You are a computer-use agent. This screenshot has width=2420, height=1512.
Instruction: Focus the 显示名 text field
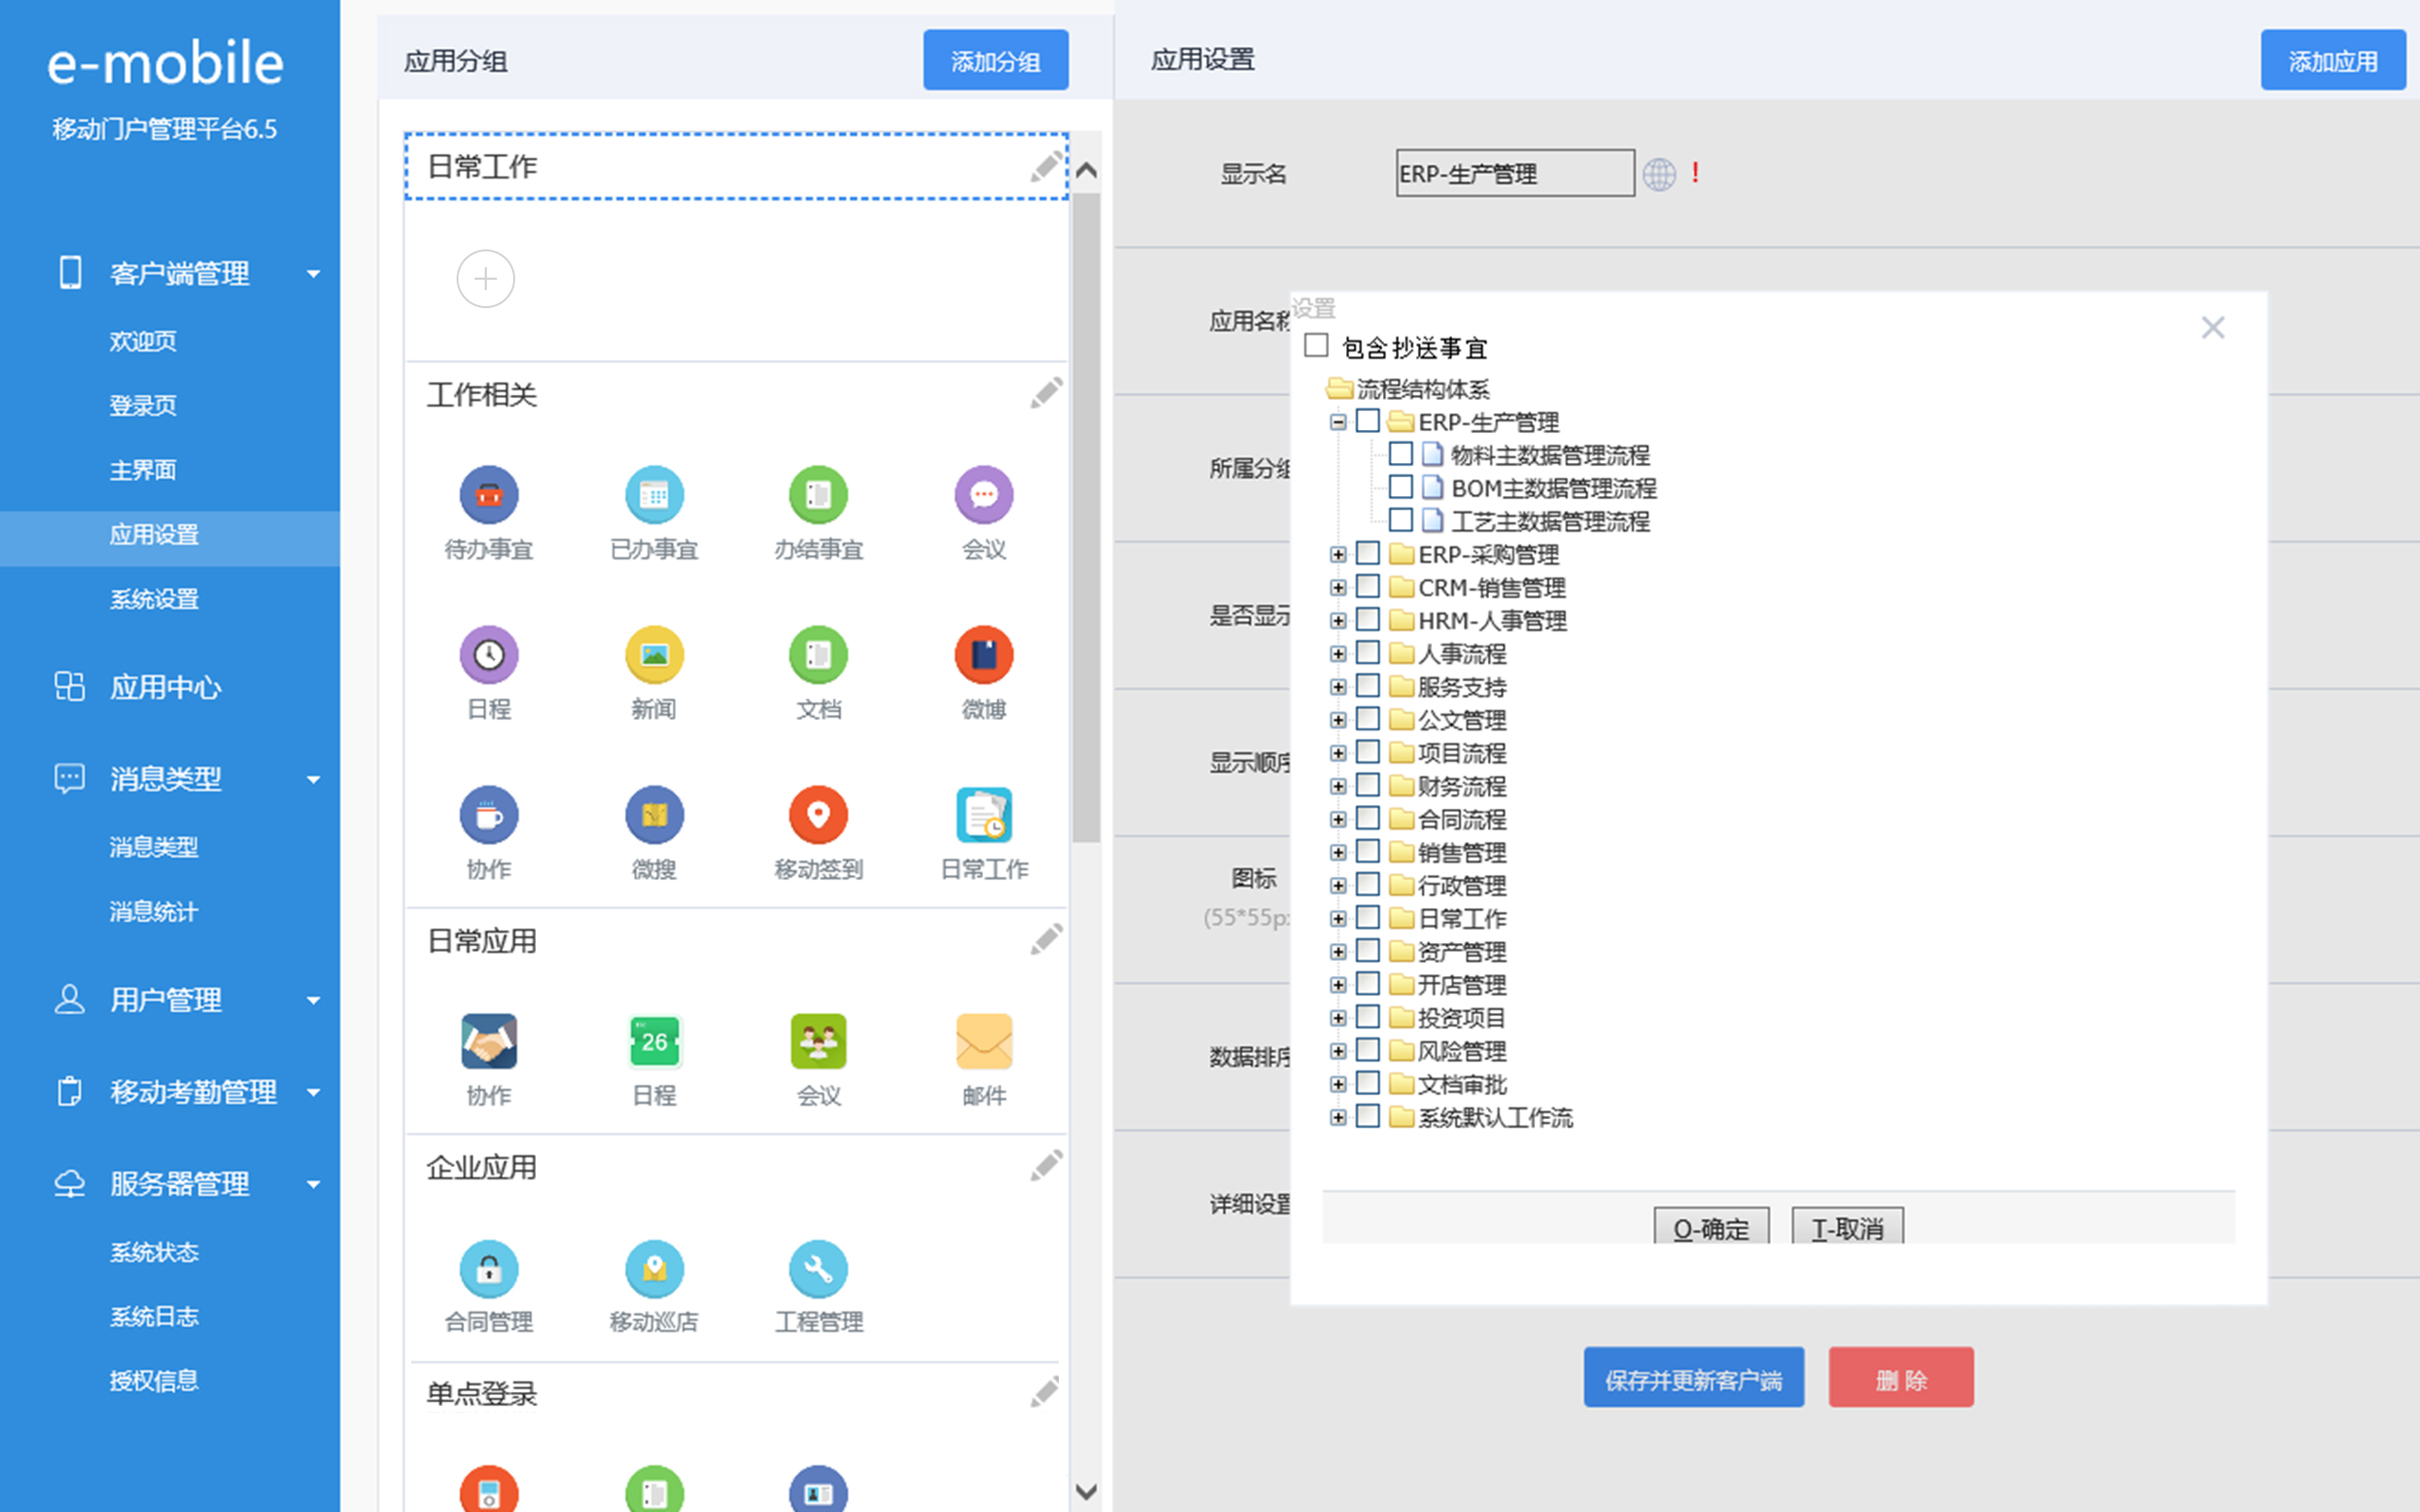[x=1515, y=173]
